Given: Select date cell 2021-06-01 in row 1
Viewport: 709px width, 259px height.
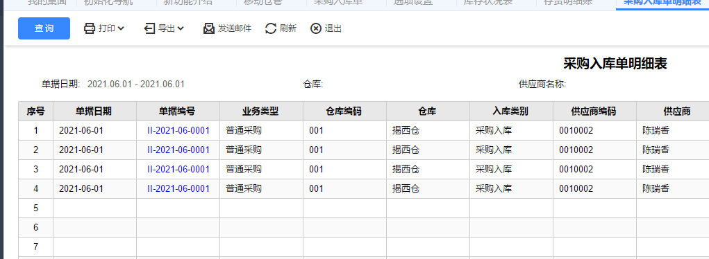Looking at the screenshot, I should (95, 131).
